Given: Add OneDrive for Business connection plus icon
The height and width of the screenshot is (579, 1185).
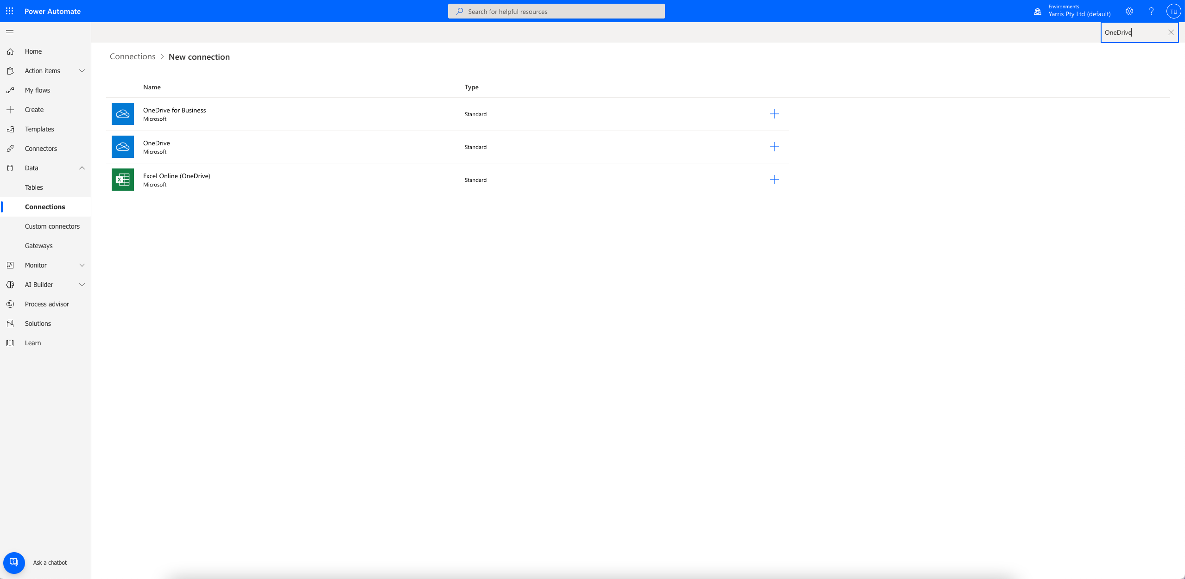Looking at the screenshot, I should pos(774,114).
